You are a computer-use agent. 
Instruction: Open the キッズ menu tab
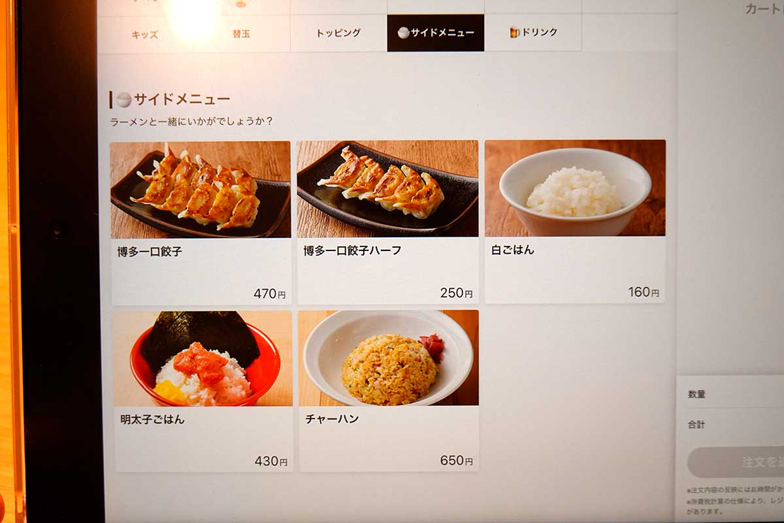pyautogui.click(x=145, y=33)
